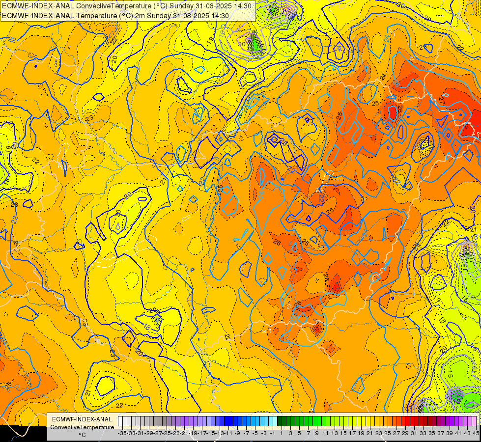The width and height of the screenshot is (481, 442).
Task: Click the legend scale number 23
Action: 378,433
